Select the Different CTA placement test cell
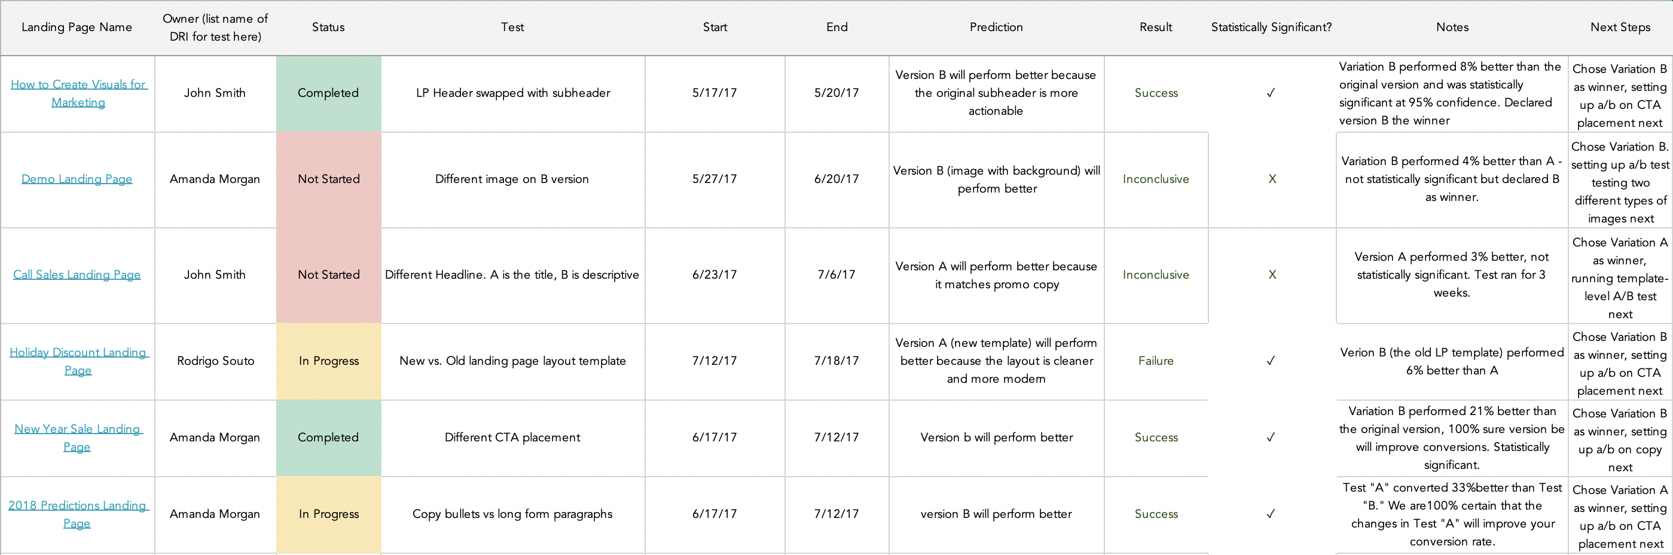 (513, 438)
